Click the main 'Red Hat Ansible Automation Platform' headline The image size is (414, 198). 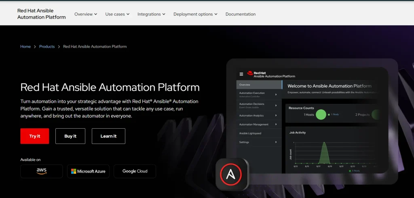tap(110, 87)
